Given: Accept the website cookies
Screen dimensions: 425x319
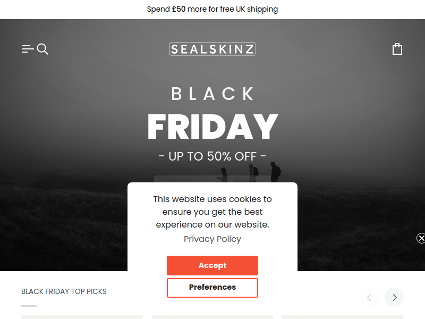Looking at the screenshot, I should (212, 265).
